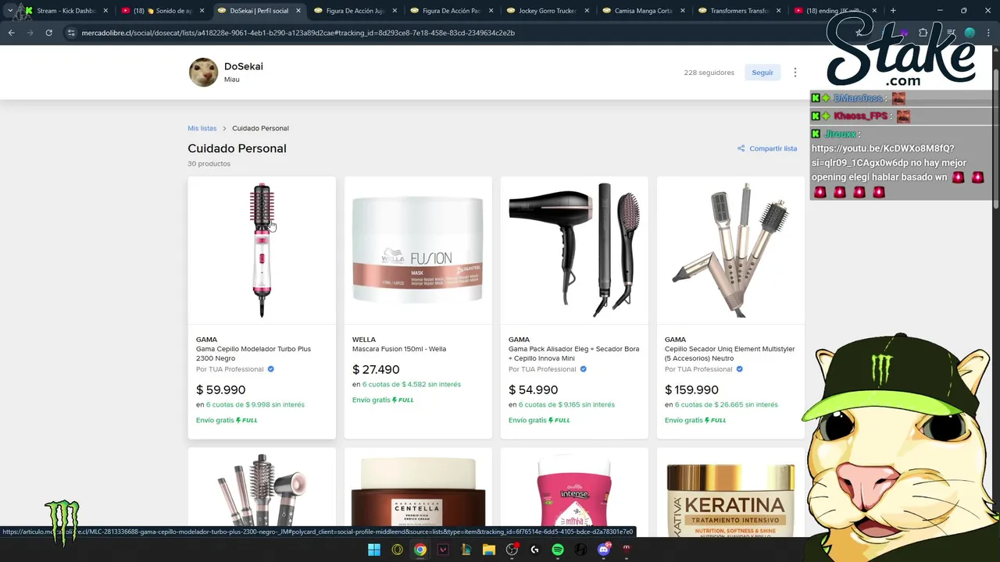Open the Opera GX browser in taskbar
Viewport: 1000px width, 562px height.
[x=397, y=550]
